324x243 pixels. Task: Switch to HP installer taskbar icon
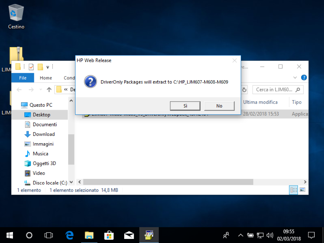[149, 235]
